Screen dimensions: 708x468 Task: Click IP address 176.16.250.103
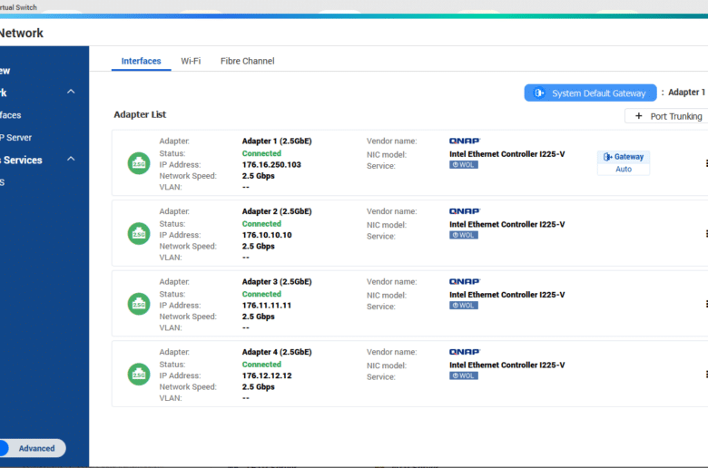(x=271, y=165)
